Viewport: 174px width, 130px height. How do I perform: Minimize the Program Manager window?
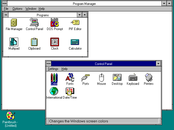[x=164, y=4]
